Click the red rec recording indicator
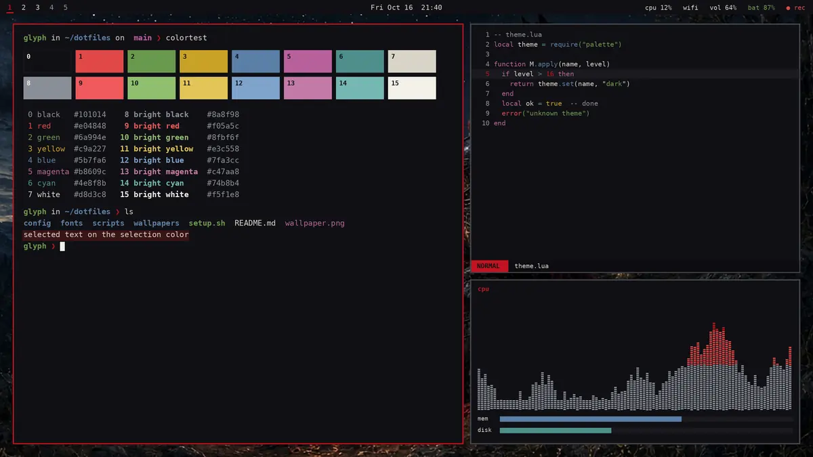Image resolution: width=813 pixels, height=457 pixels. 795,7
